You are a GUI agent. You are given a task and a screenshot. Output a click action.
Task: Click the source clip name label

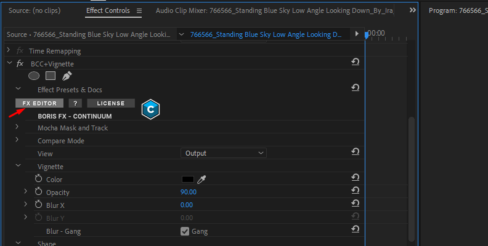[88, 34]
